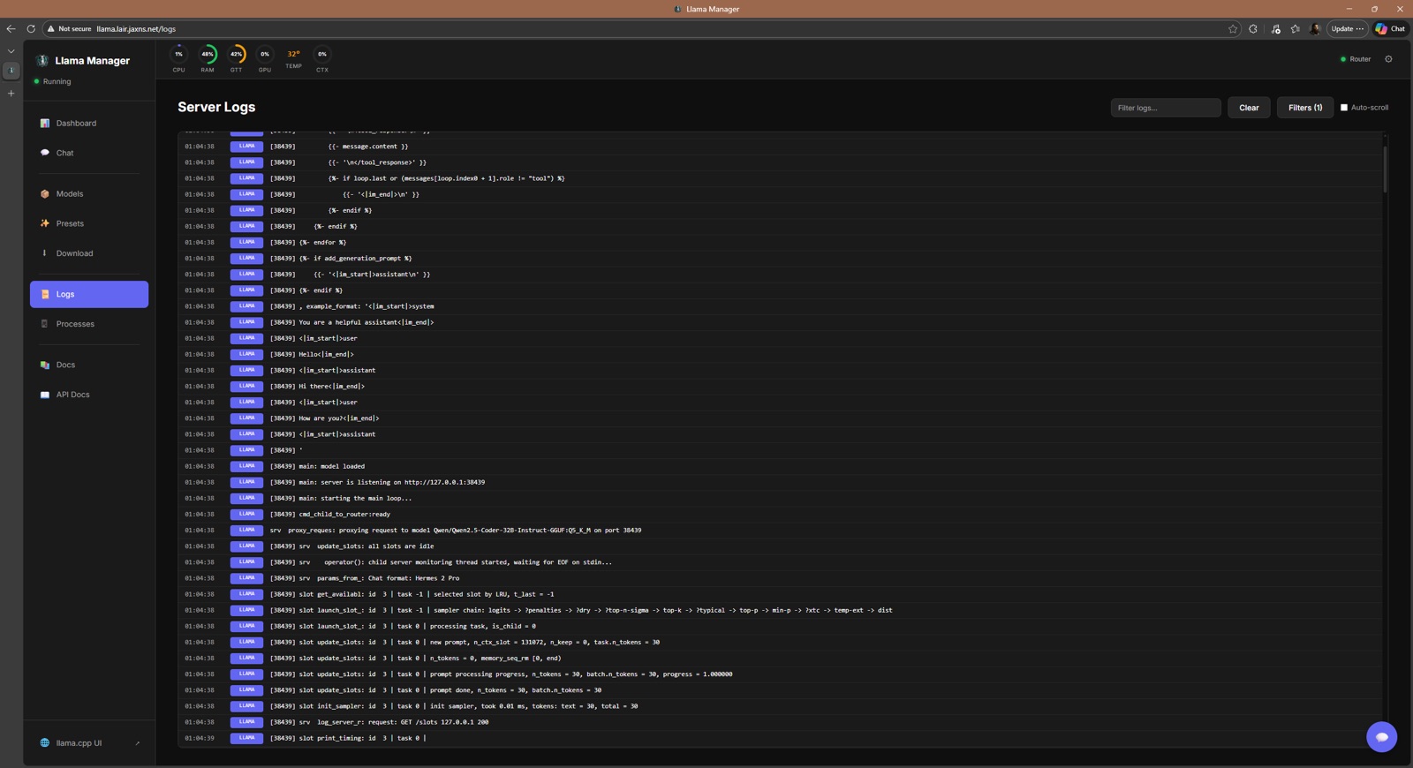Open the floating chat bubble button
Viewport: 1413px width, 768px height.
point(1381,736)
